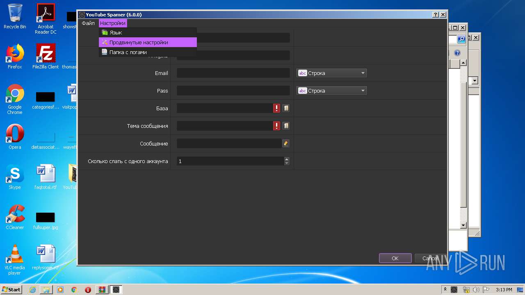Click the account send count number field
This screenshot has width=525, height=295.
click(230, 161)
